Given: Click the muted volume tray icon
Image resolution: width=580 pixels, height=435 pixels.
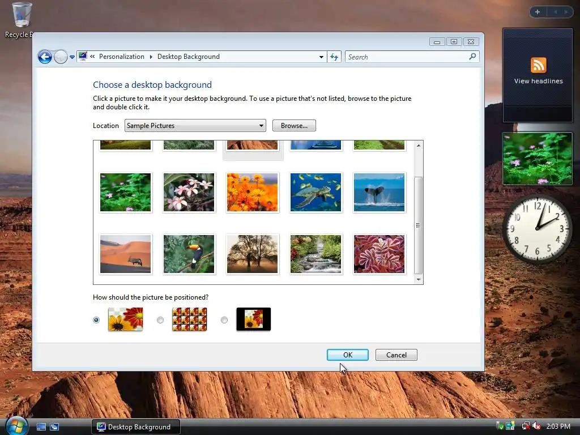Looking at the screenshot, I should pos(536,426).
